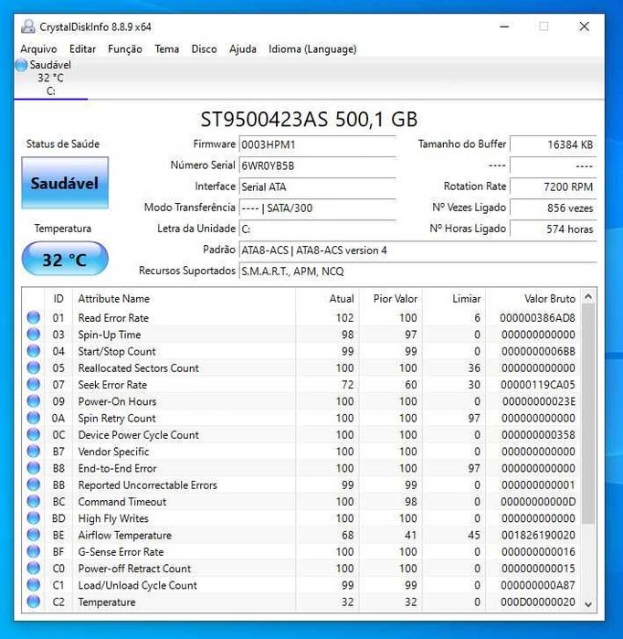Click the Padrão field ATA8-ACS version 4

pos(418,250)
